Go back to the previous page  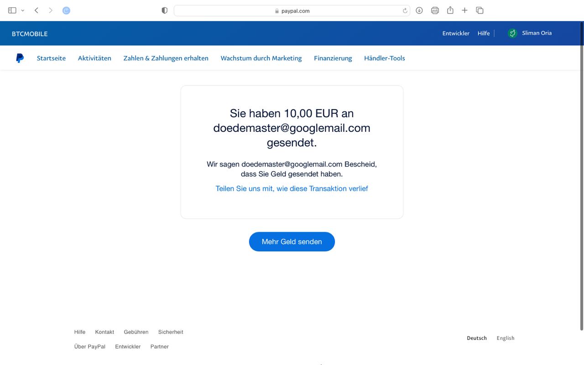(x=36, y=10)
